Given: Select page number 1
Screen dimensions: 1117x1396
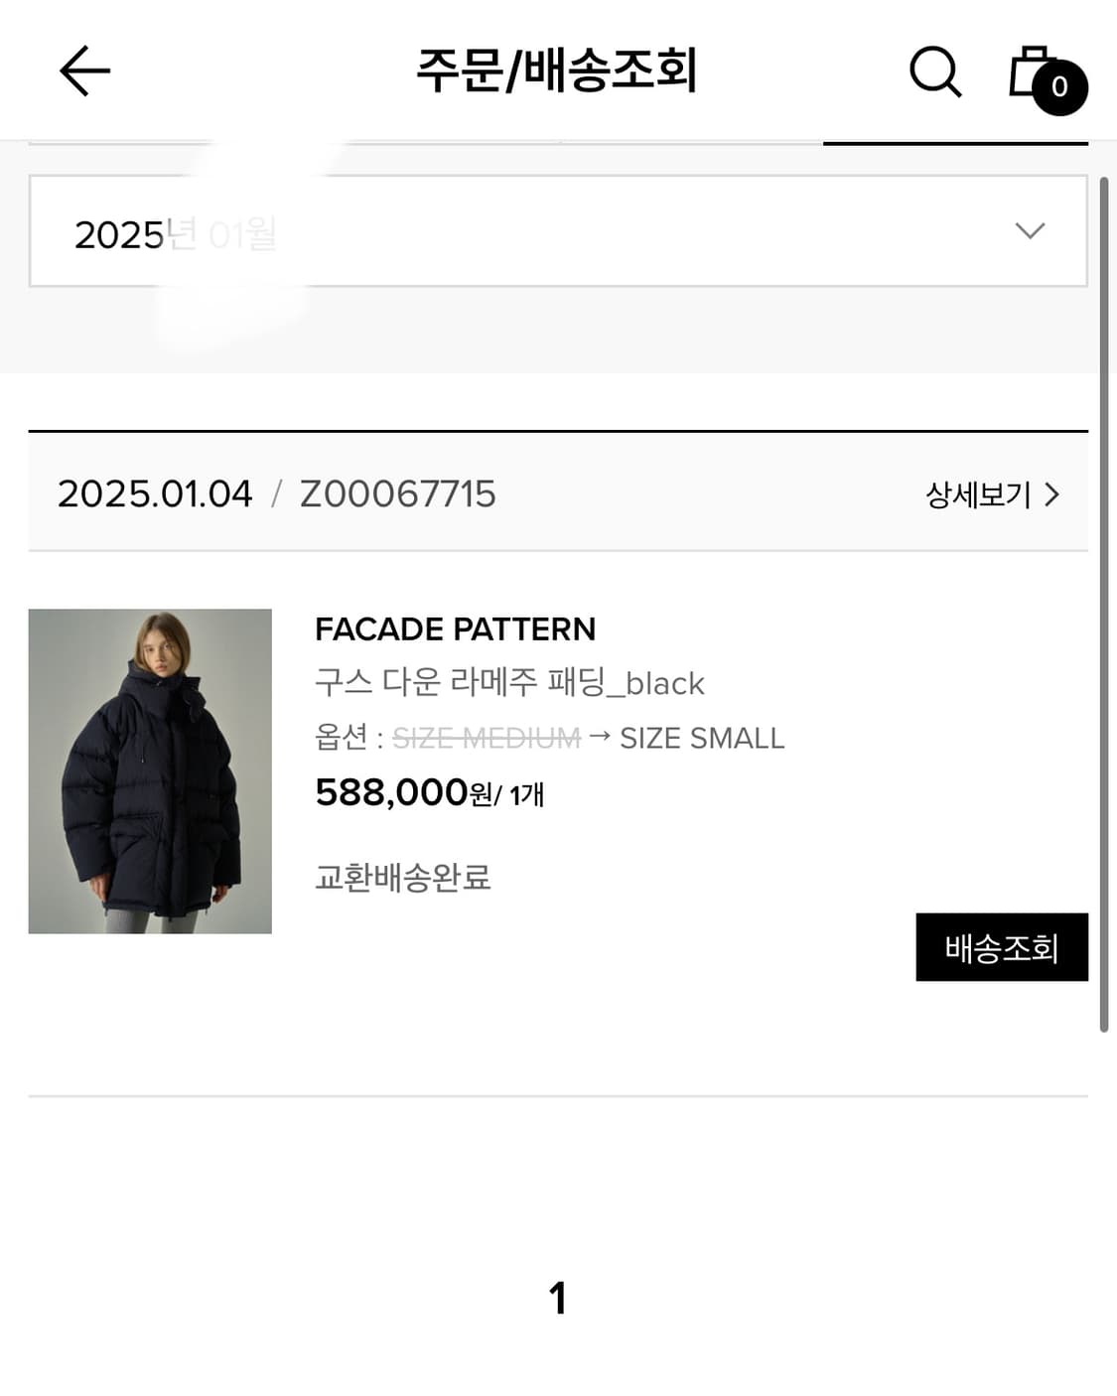Looking at the screenshot, I should (x=558, y=1298).
